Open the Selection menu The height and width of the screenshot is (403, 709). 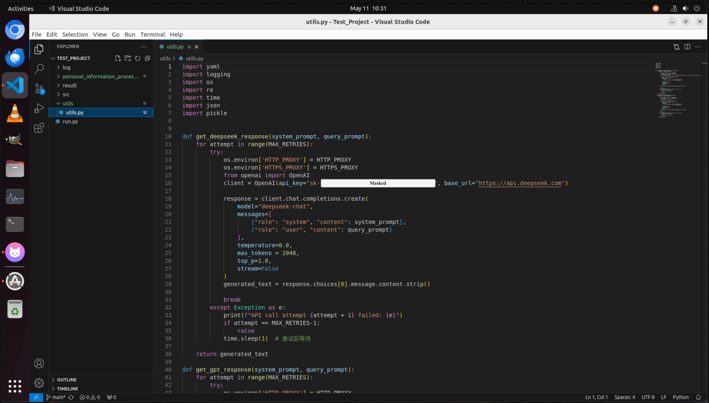(75, 34)
